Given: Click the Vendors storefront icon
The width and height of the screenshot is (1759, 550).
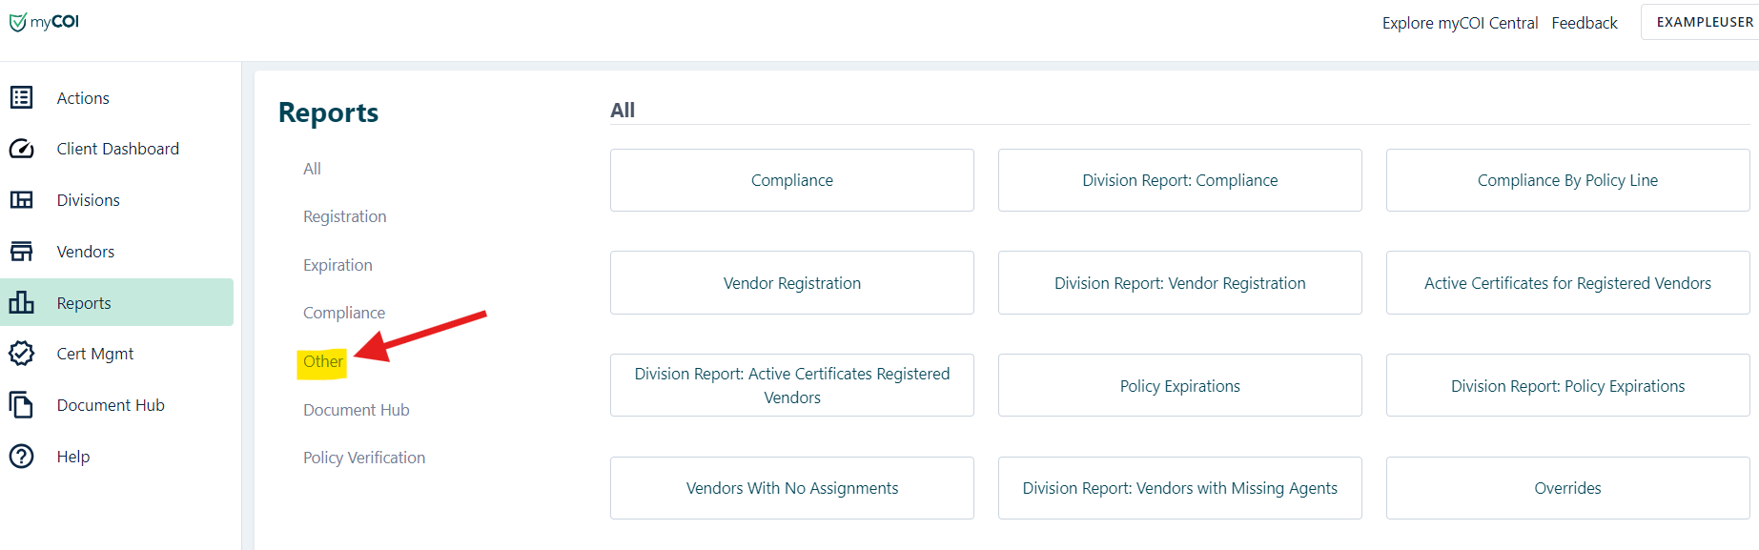Looking at the screenshot, I should [x=21, y=252].
